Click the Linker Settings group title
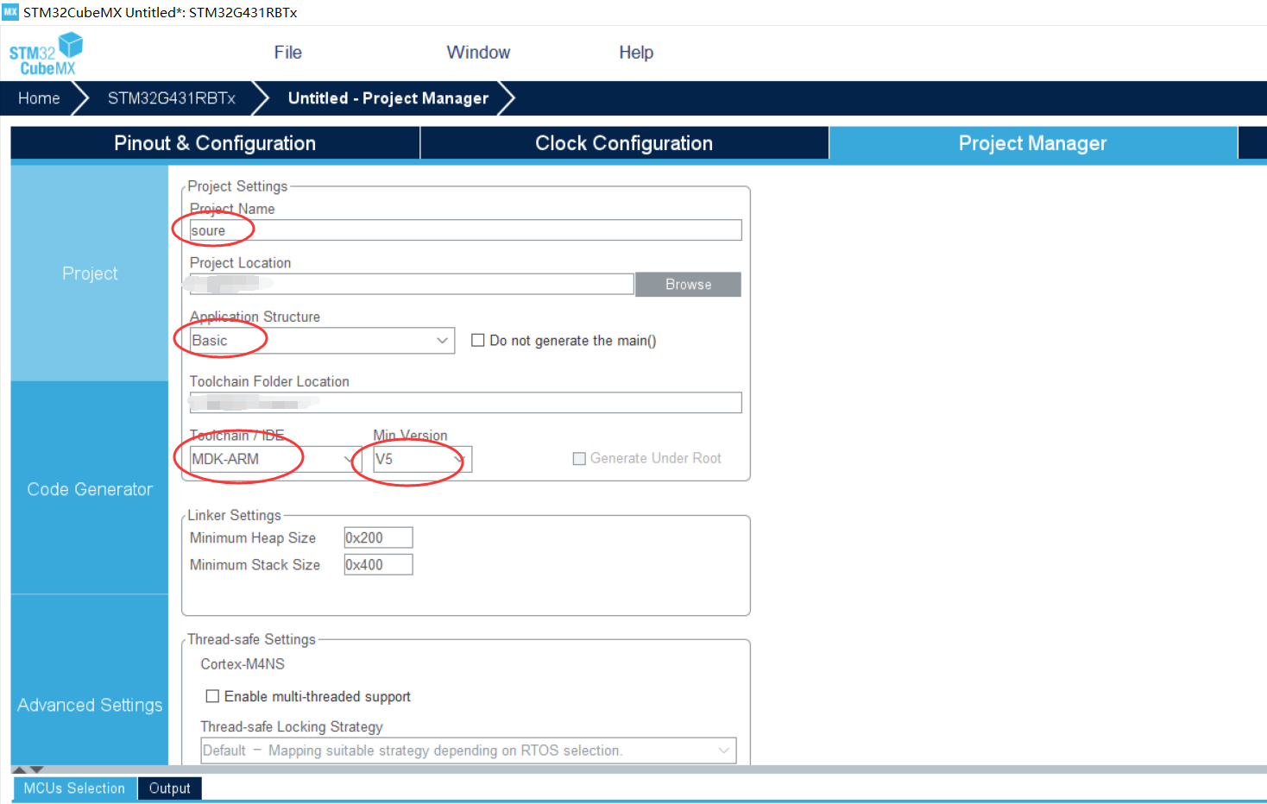The height and width of the screenshot is (804, 1267). click(x=234, y=515)
